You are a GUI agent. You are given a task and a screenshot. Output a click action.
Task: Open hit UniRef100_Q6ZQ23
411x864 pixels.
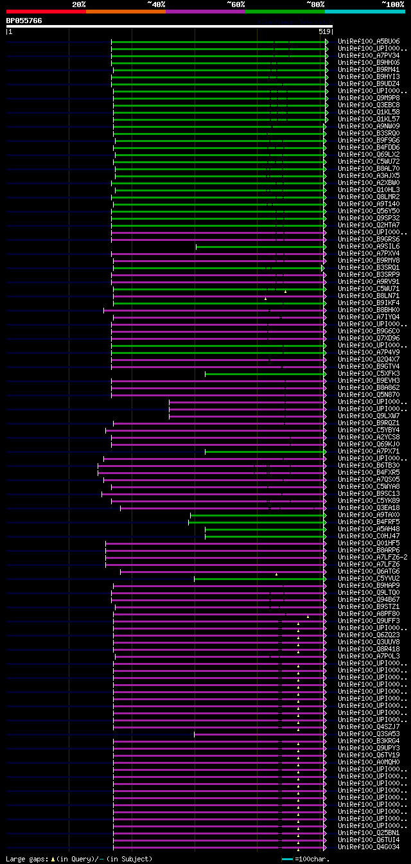[x=369, y=635]
